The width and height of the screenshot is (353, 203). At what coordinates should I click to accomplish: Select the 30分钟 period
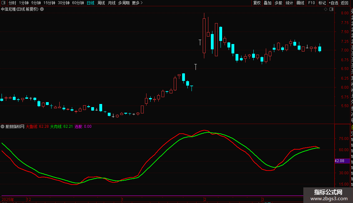click(x=64, y=3)
